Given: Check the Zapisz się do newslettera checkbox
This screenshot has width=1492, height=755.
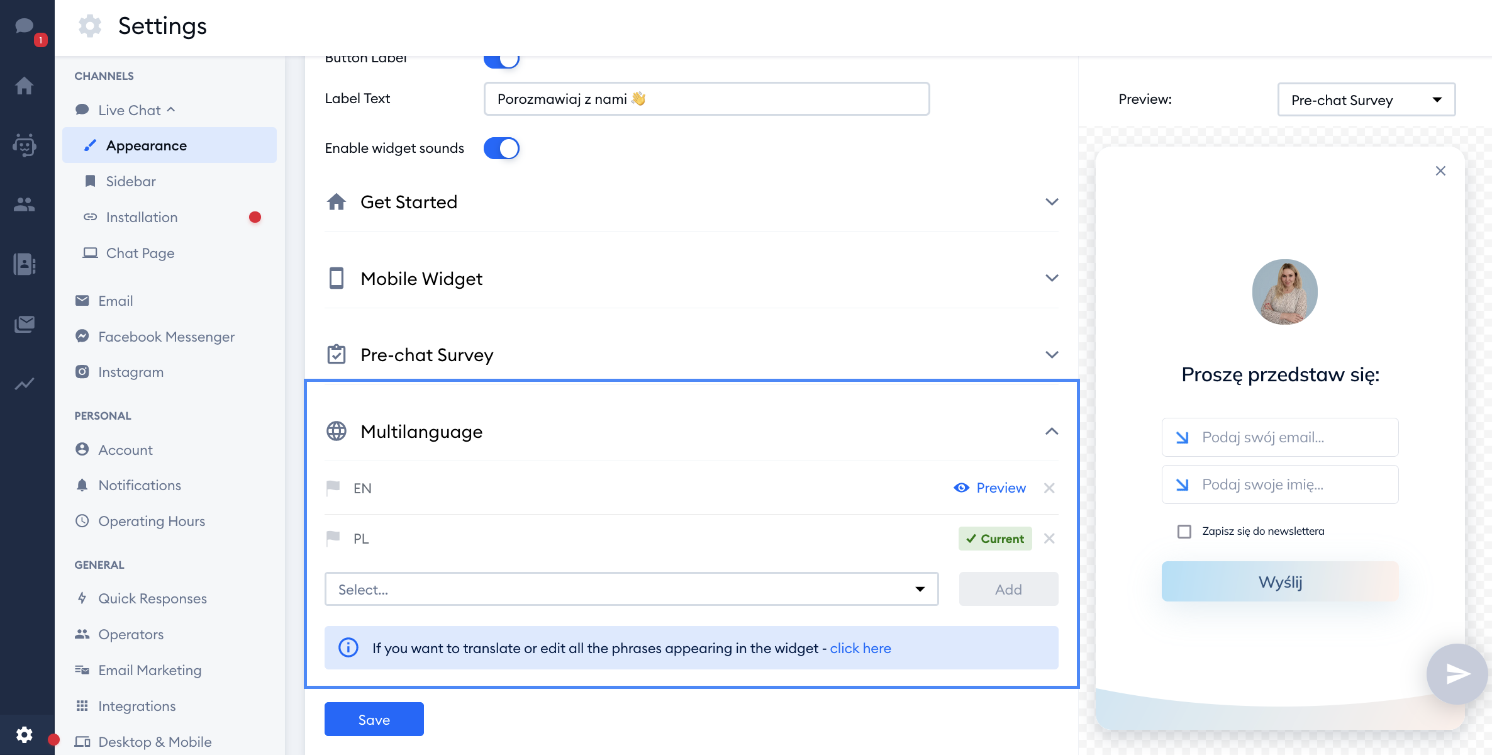Looking at the screenshot, I should point(1184,532).
